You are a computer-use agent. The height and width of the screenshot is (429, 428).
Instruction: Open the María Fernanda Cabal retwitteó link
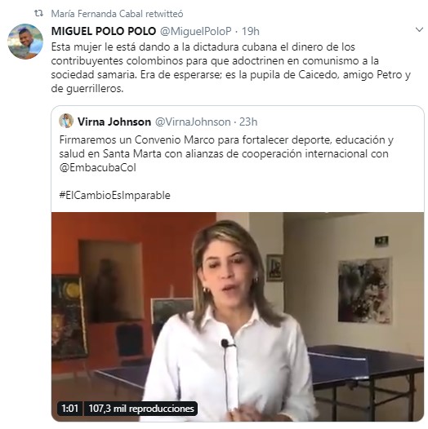[117, 14]
